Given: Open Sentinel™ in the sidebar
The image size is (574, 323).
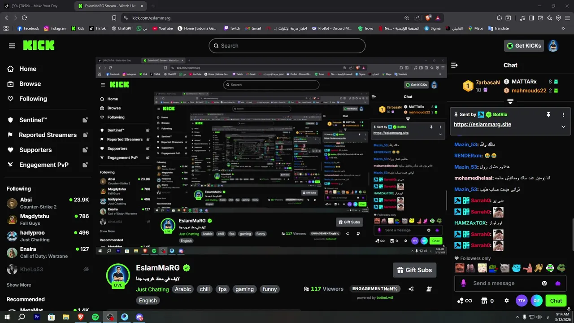Looking at the screenshot, I should point(48,120).
